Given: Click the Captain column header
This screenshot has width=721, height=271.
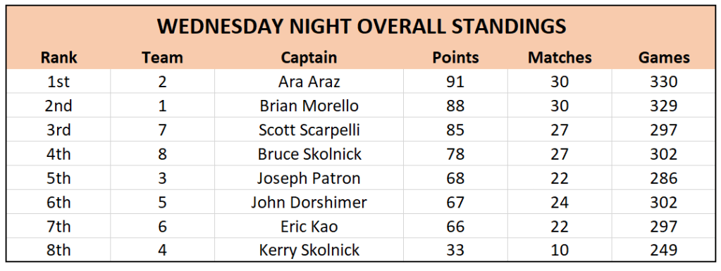Looking at the screenshot, I should point(309,58).
